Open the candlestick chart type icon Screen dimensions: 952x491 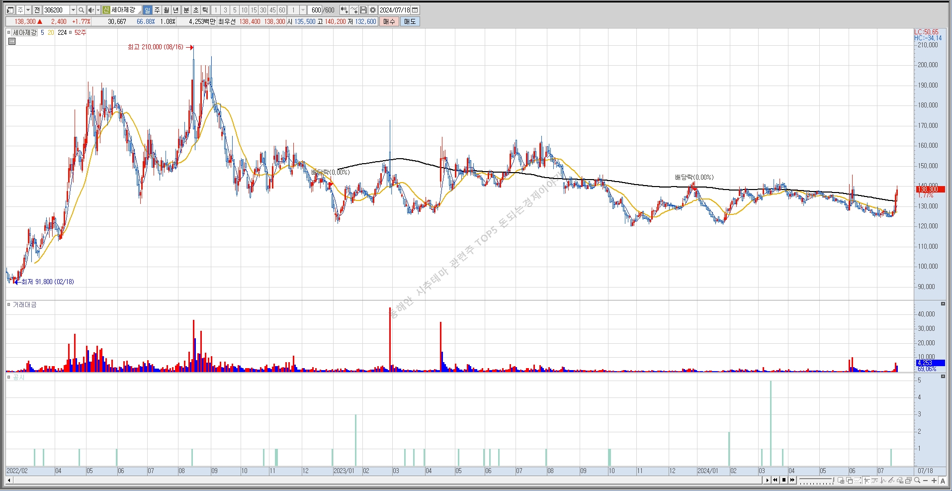(345, 10)
